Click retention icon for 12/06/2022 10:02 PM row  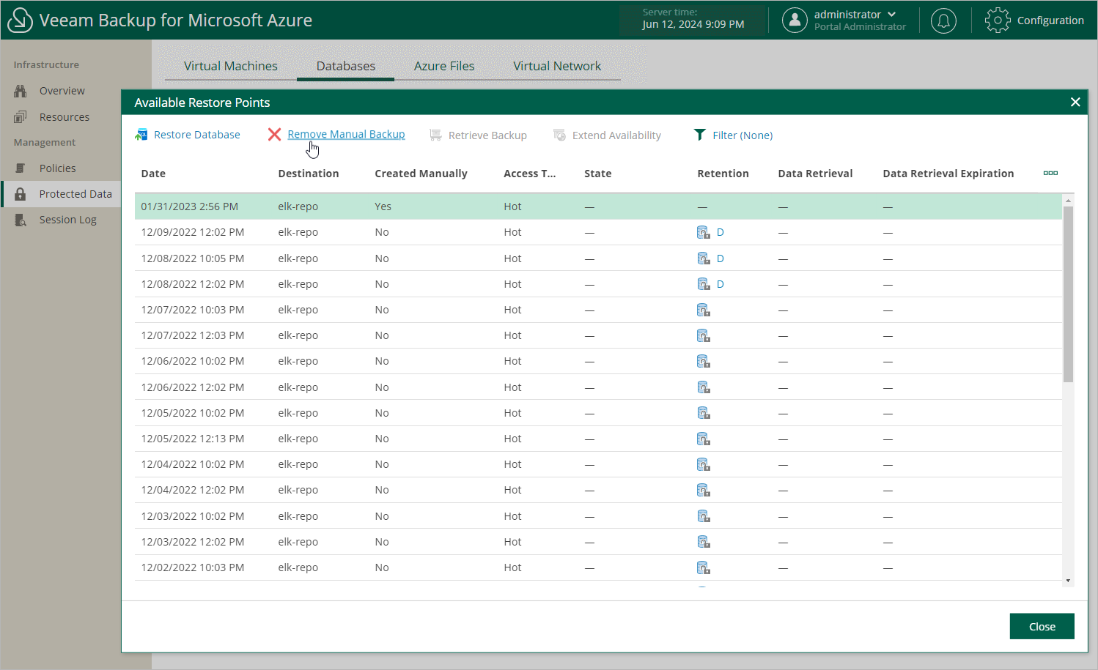pos(704,361)
